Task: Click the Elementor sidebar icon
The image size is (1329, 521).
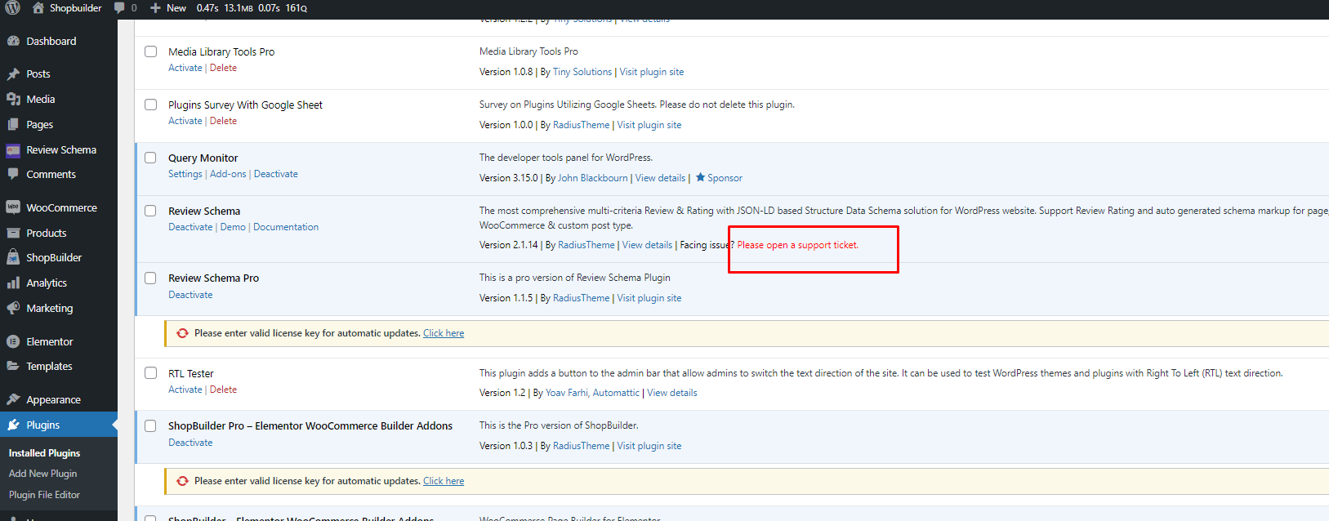Action: pos(13,341)
